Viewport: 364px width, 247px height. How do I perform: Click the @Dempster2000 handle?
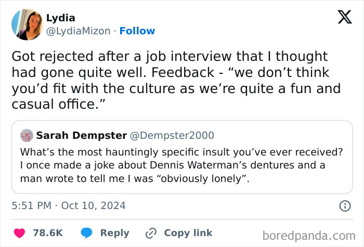[x=172, y=136]
